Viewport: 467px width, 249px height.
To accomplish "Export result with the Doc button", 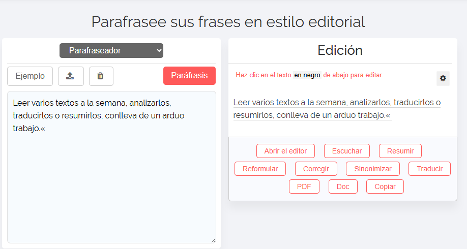I will (x=343, y=186).
